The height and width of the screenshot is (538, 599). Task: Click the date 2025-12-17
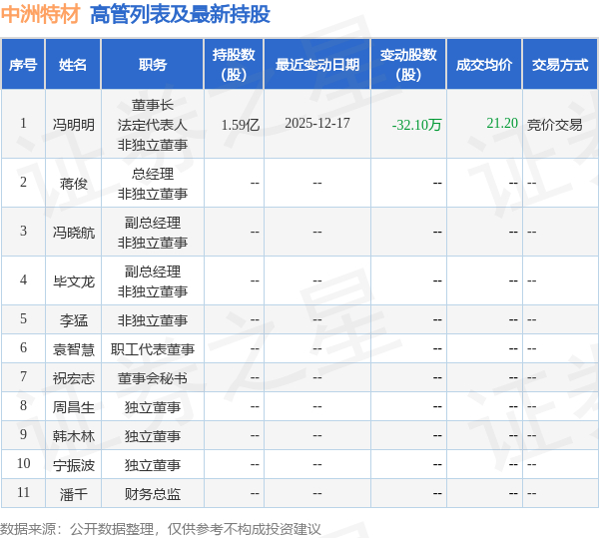pyautogui.click(x=317, y=123)
